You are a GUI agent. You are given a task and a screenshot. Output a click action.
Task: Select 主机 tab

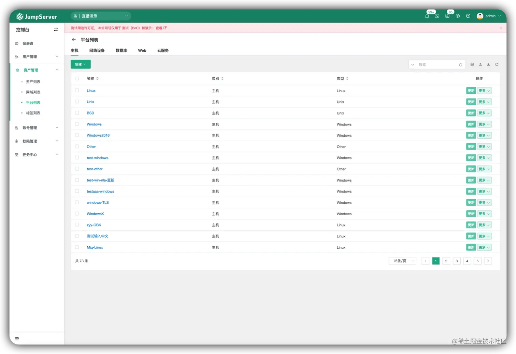74,50
